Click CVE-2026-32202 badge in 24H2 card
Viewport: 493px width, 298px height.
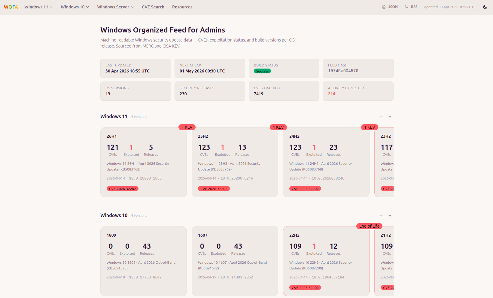[305, 189]
